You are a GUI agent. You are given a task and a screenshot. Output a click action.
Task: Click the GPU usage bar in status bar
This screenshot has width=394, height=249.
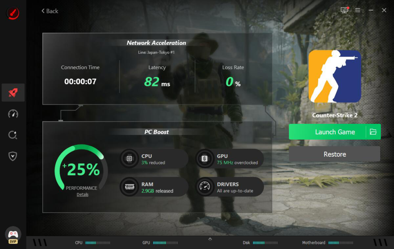(x=165, y=243)
